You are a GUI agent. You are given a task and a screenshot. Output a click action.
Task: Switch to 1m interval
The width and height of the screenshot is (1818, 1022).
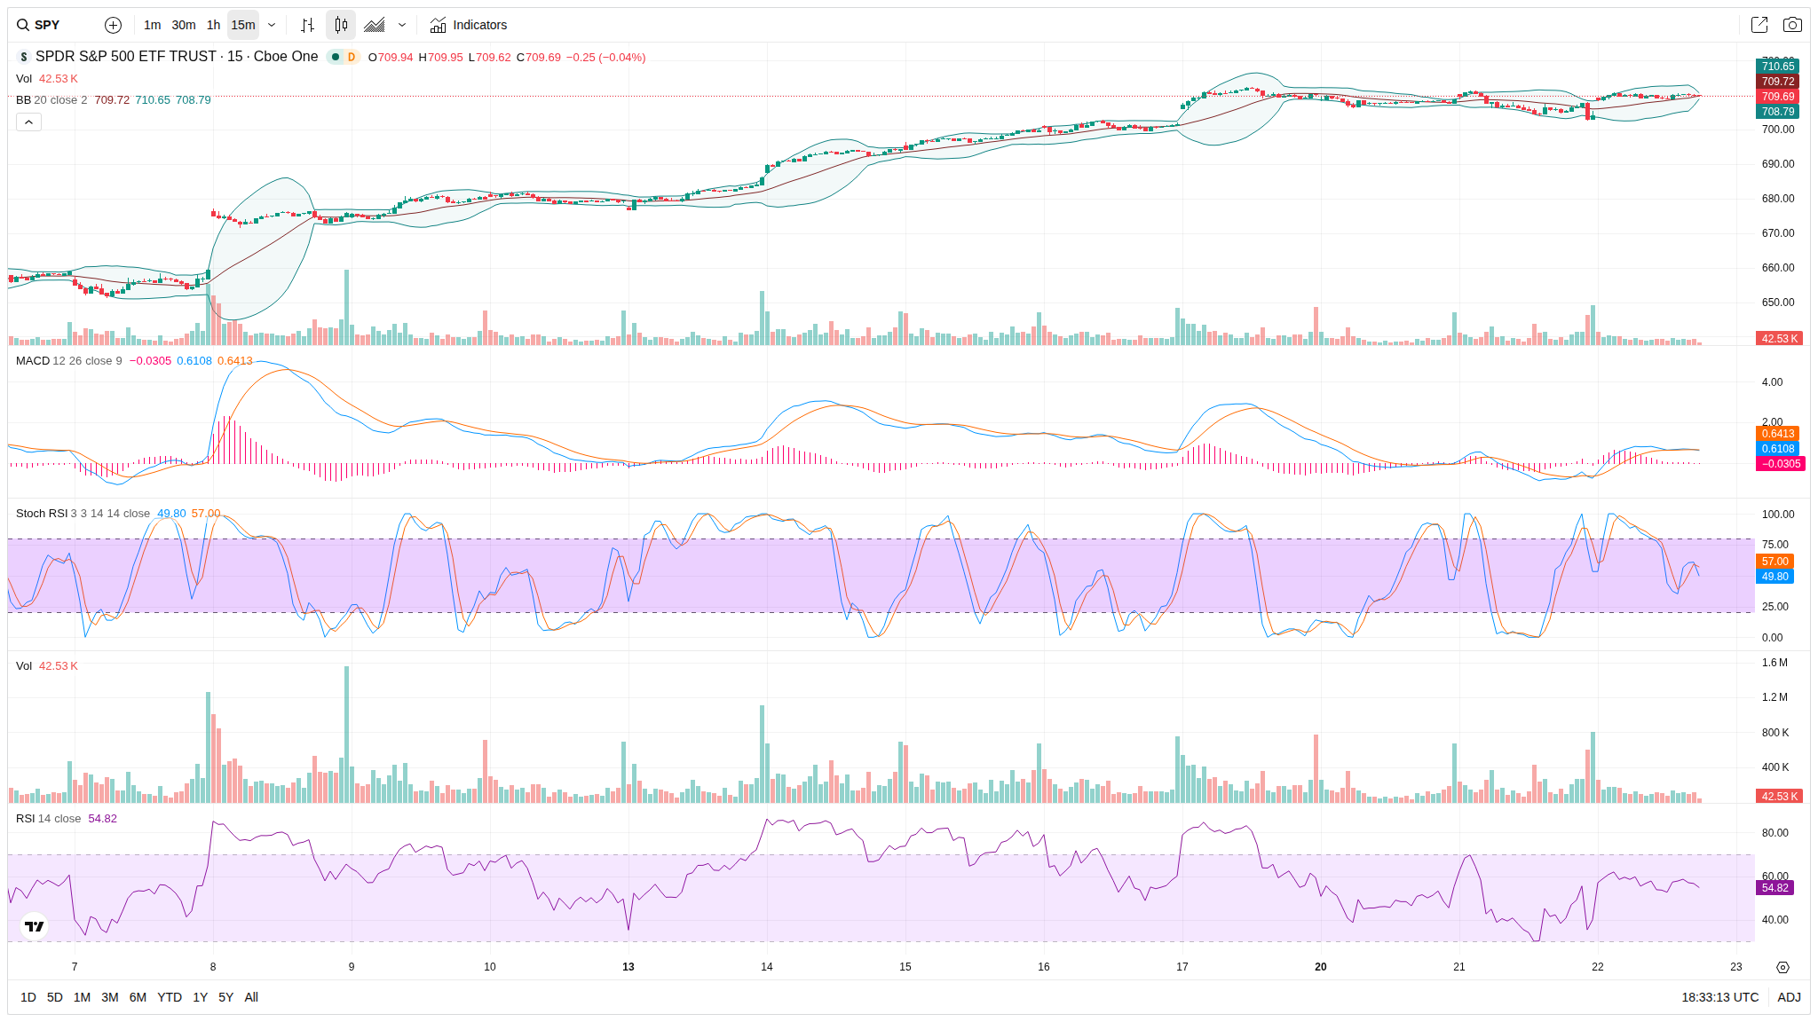152,25
